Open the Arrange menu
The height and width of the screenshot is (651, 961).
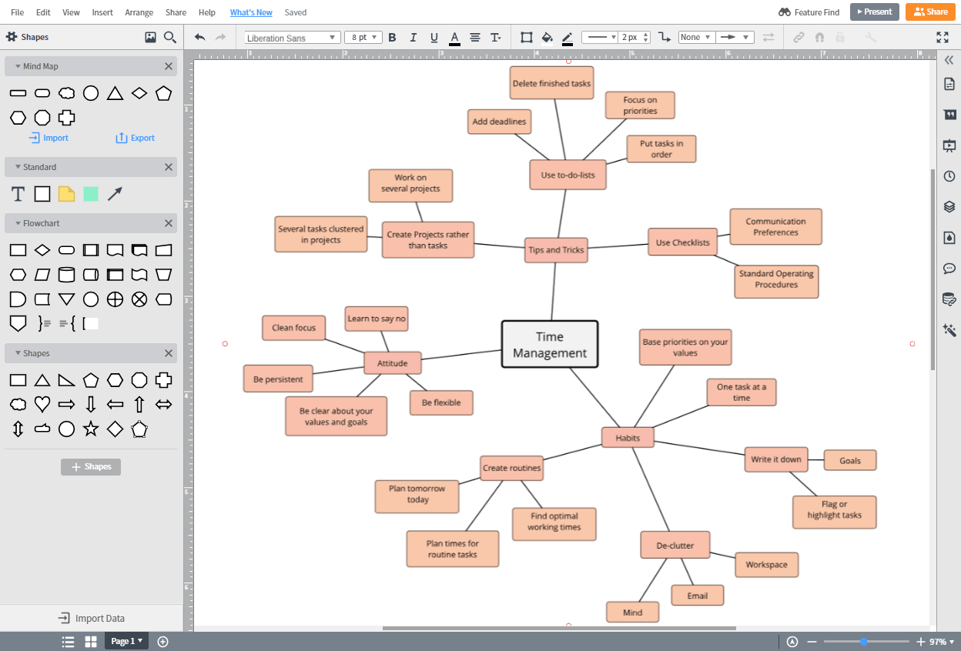(x=139, y=12)
